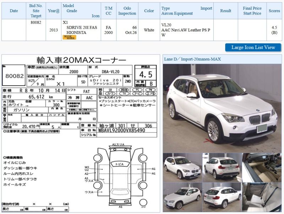Click lot number 80082 on auction sheet
This screenshot has height=214, width=284.
pyautogui.click(x=15, y=76)
